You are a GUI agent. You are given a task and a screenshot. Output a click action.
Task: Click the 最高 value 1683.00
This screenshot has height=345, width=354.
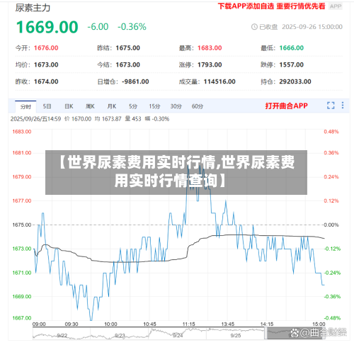210,48
